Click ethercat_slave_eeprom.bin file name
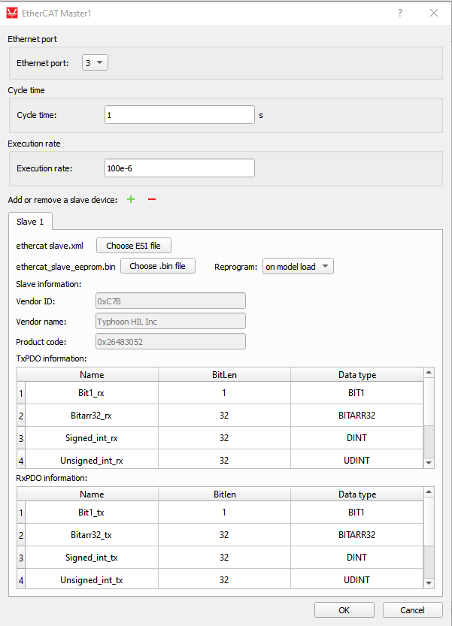452x626 pixels. tap(65, 266)
